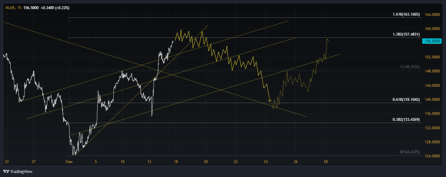Click the 1.618(163.1603) Fibonacci label
The height and width of the screenshot is (177, 446).
pos(406,14)
